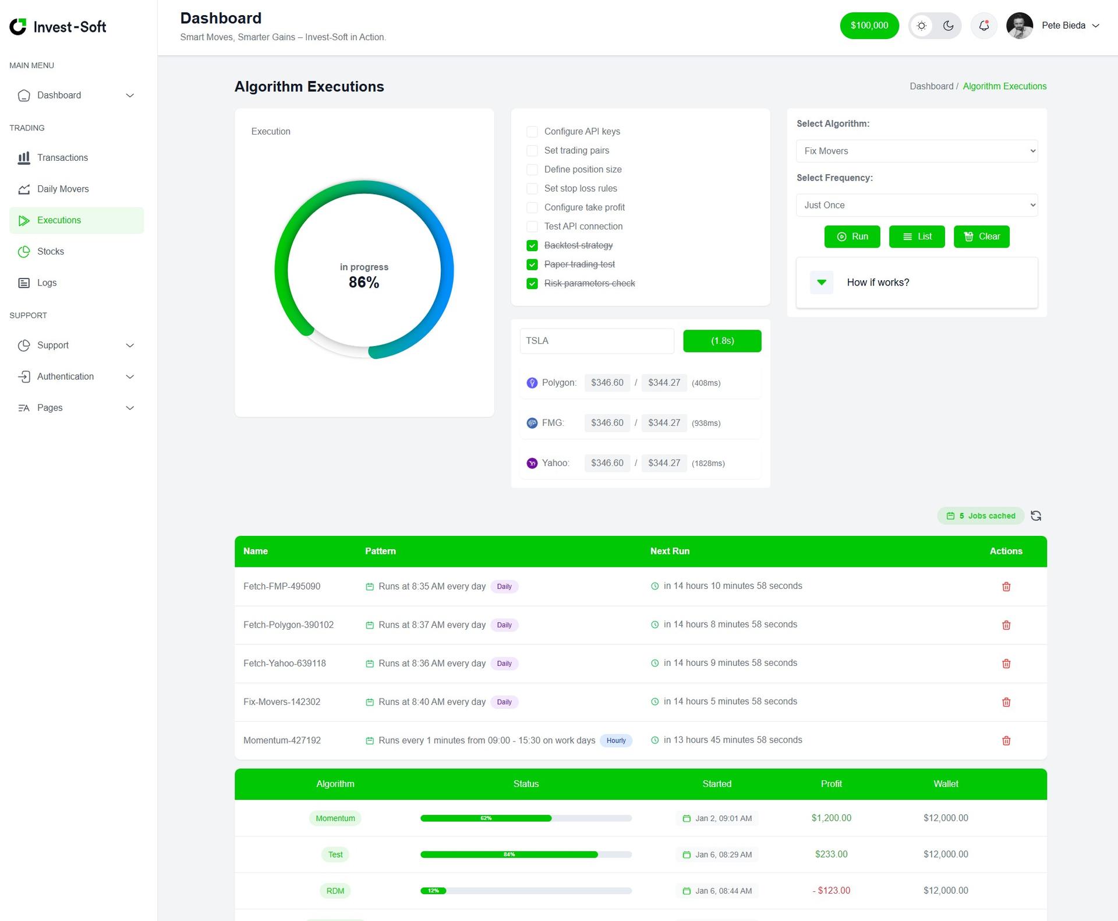Image resolution: width=1118 pixels, height=921 pixels.
Task: Select the light mode sun icon
Action: tap(921, 26)
